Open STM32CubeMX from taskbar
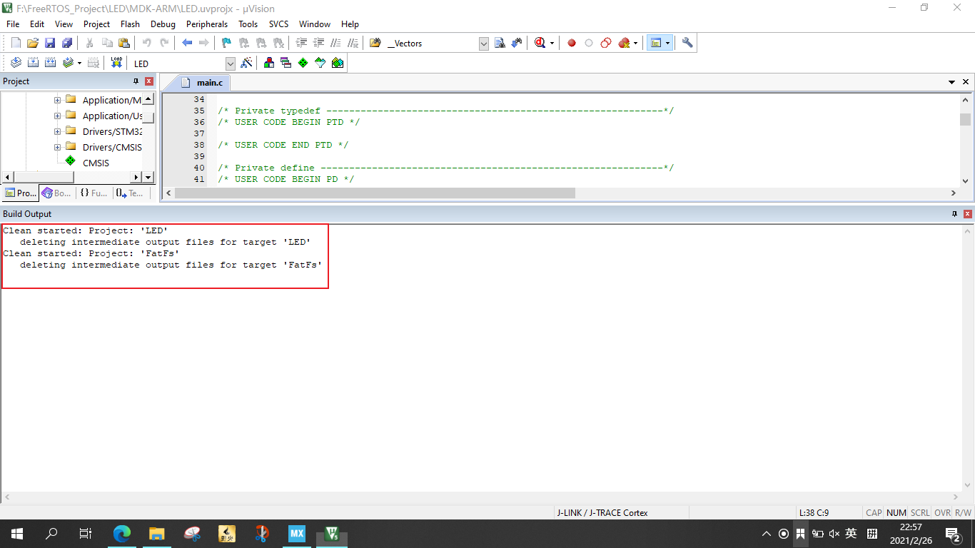 click(x=297, y=534)
